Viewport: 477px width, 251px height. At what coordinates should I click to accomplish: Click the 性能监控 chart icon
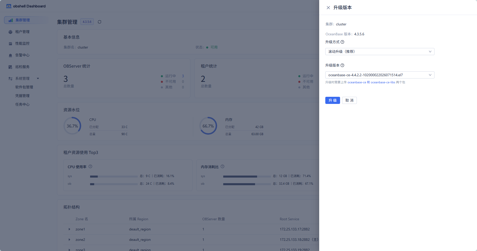(x=10, y=43)
